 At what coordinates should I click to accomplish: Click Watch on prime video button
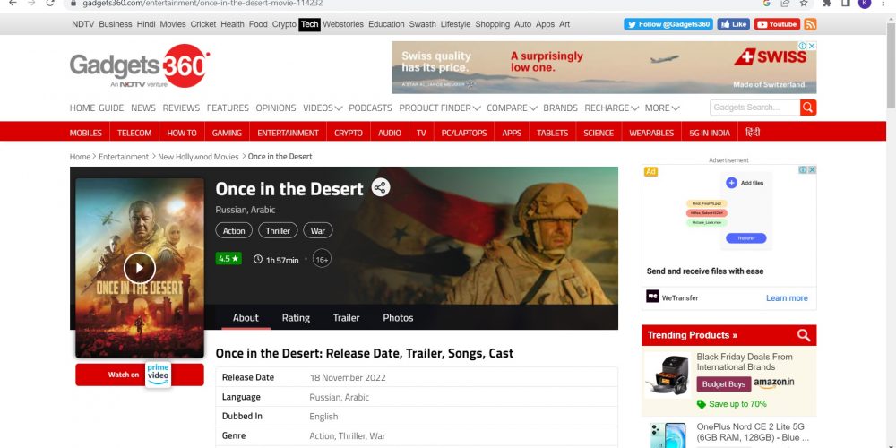(140, 375)
